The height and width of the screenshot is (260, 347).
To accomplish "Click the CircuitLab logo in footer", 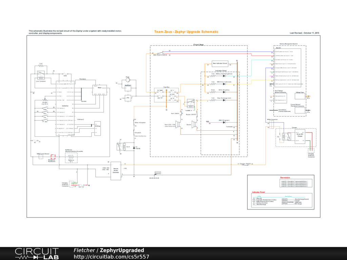I will point(37,253).
